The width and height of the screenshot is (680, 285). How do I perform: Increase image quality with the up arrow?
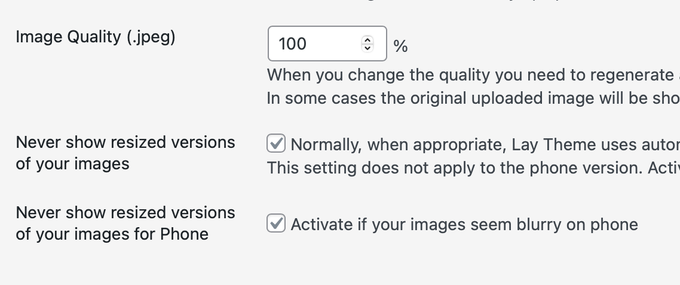[367, 40]
